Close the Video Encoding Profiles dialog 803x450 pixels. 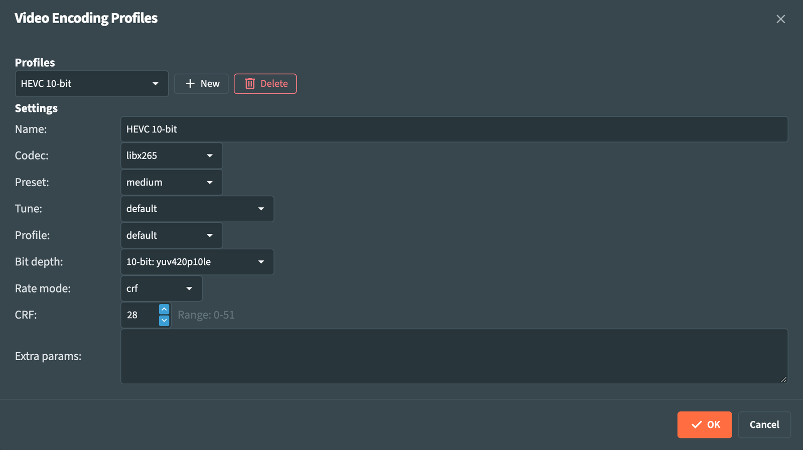(780, 19)
